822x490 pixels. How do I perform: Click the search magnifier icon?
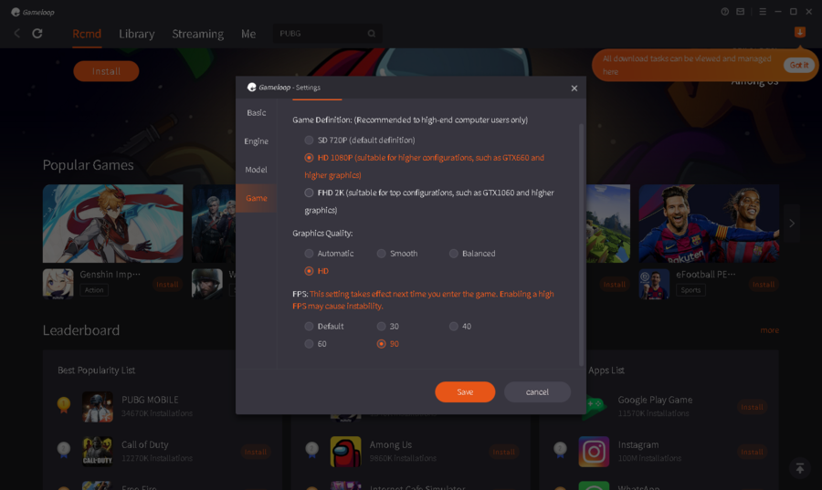[371, 34]
